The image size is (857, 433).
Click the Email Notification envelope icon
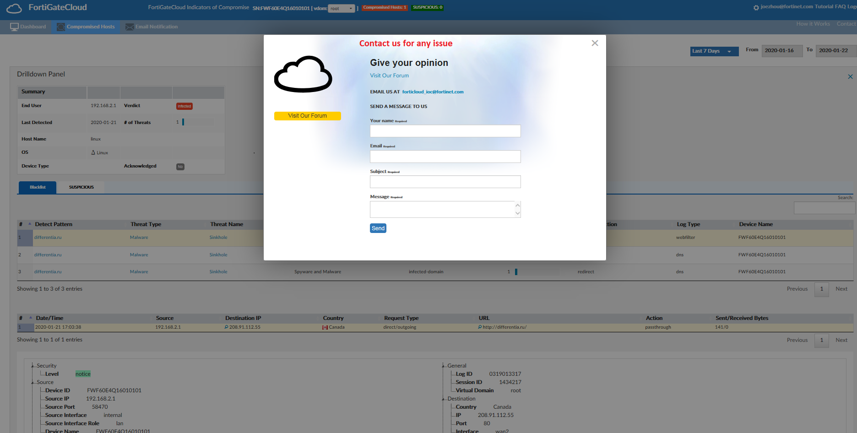coord(129,27)
